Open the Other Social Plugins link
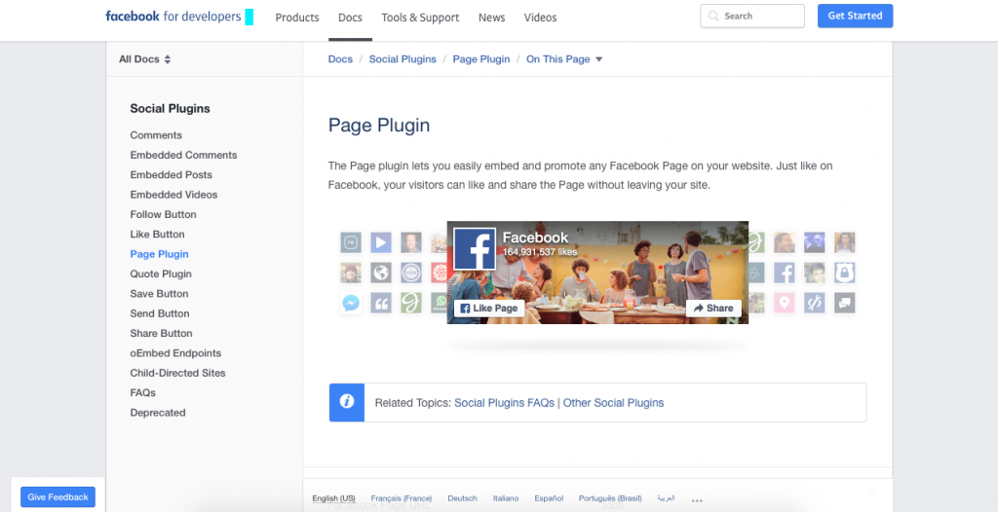998x512 pixels. (614, 403)
